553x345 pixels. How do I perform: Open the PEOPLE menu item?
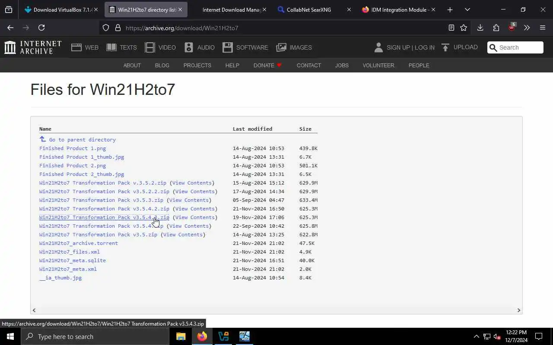pyautogui.click(x=419, y=66)
